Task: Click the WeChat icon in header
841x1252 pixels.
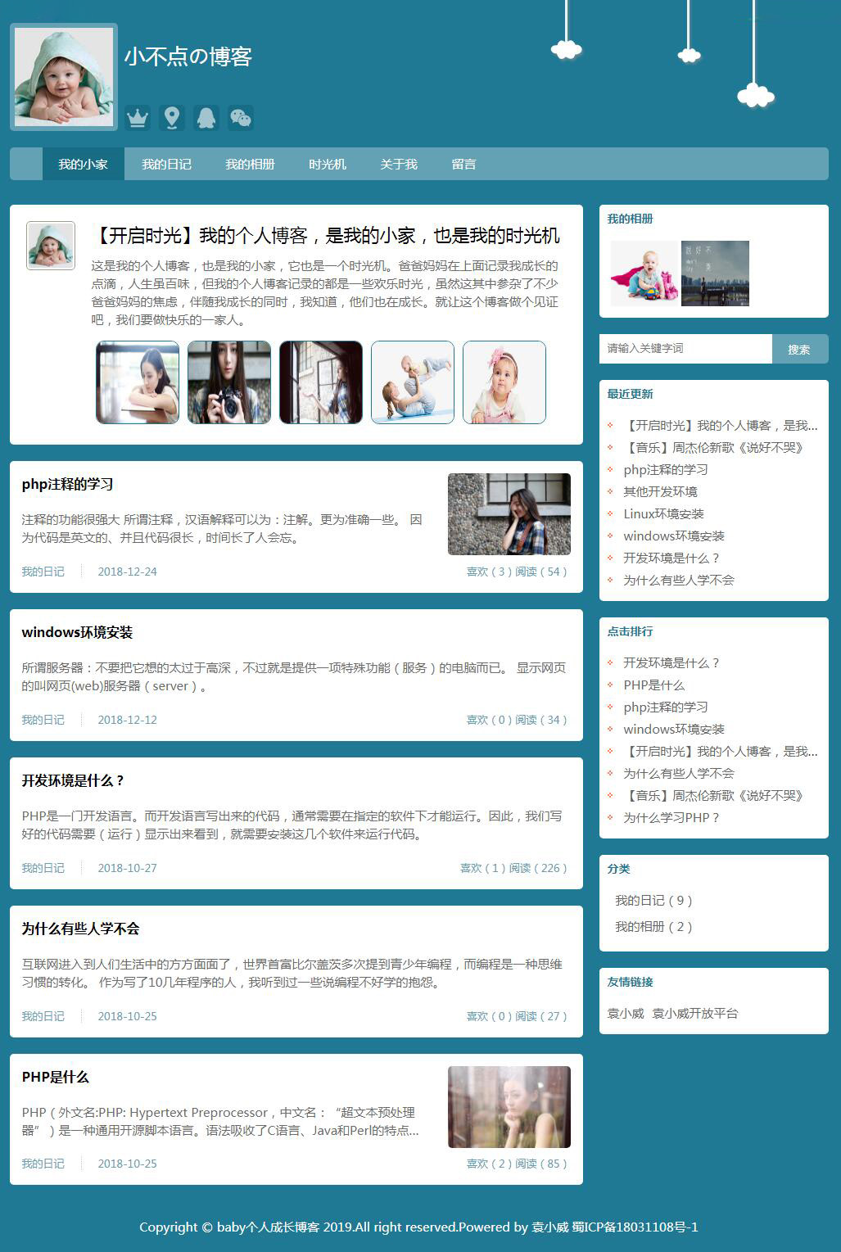Action: (x=241, y=118)
